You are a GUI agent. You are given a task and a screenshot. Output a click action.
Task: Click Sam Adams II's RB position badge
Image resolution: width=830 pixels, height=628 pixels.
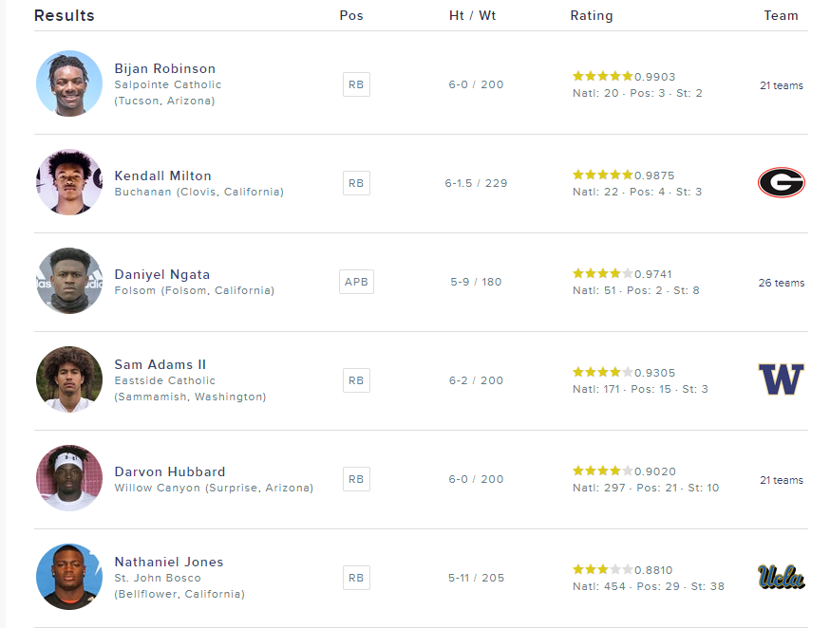356,380
